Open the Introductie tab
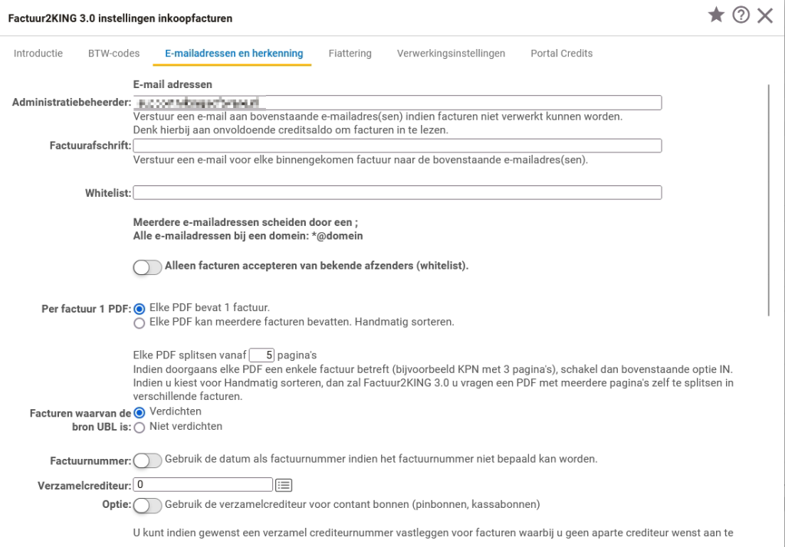Screen dimensions: 785x547 coord(38,54)
